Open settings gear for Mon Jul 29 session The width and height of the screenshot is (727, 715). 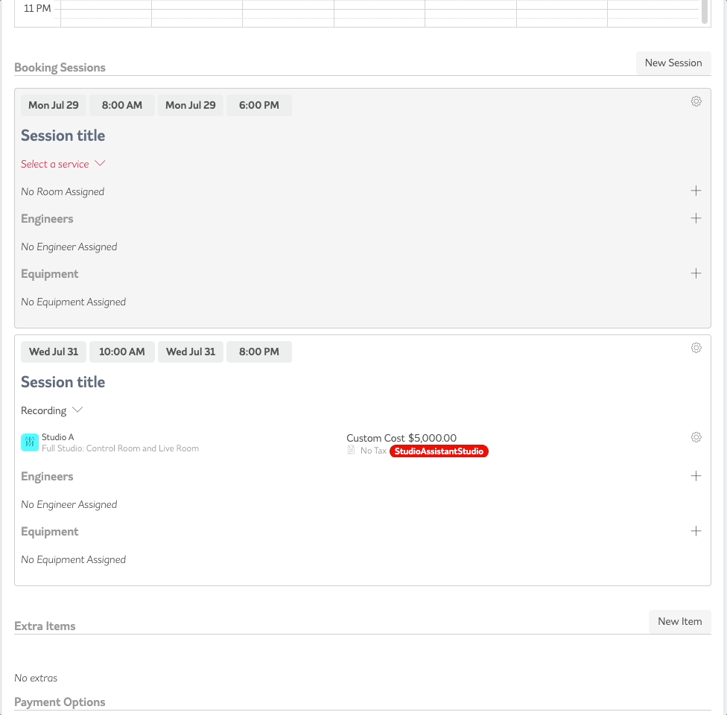coord(696,101)
